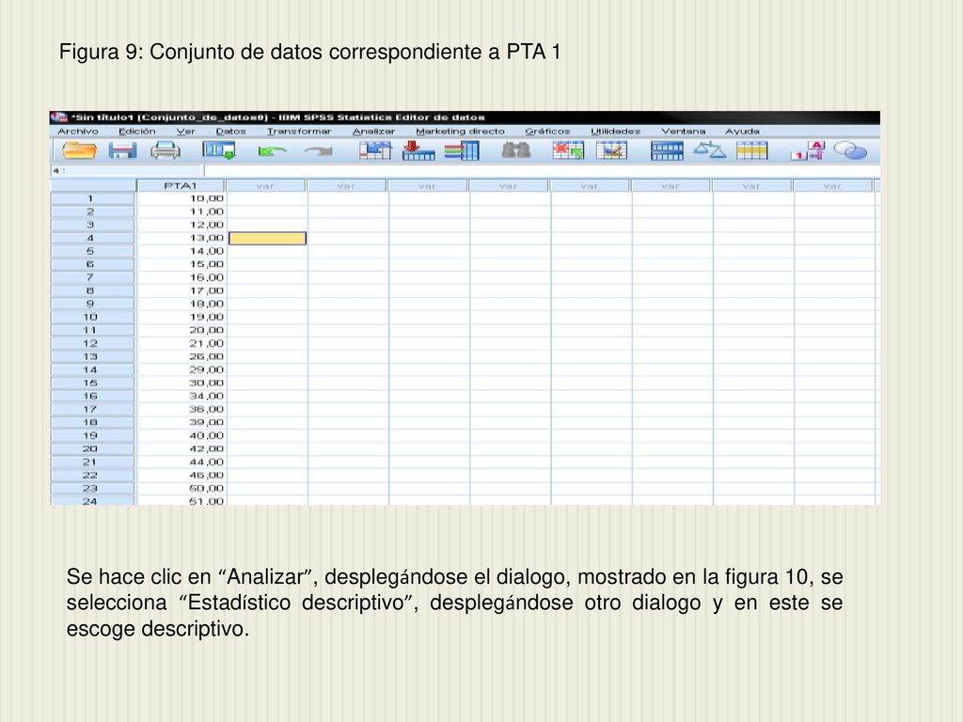This screenshot has height=722, width=963.
Task: Select row header 10
Action: pyautogui.click(x=92, y=317)
